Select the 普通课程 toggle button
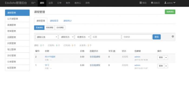 point(39,28)
